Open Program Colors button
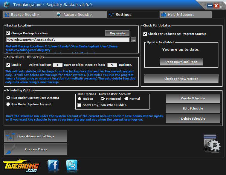Viewport: 226px width, 175px height. 36,149
